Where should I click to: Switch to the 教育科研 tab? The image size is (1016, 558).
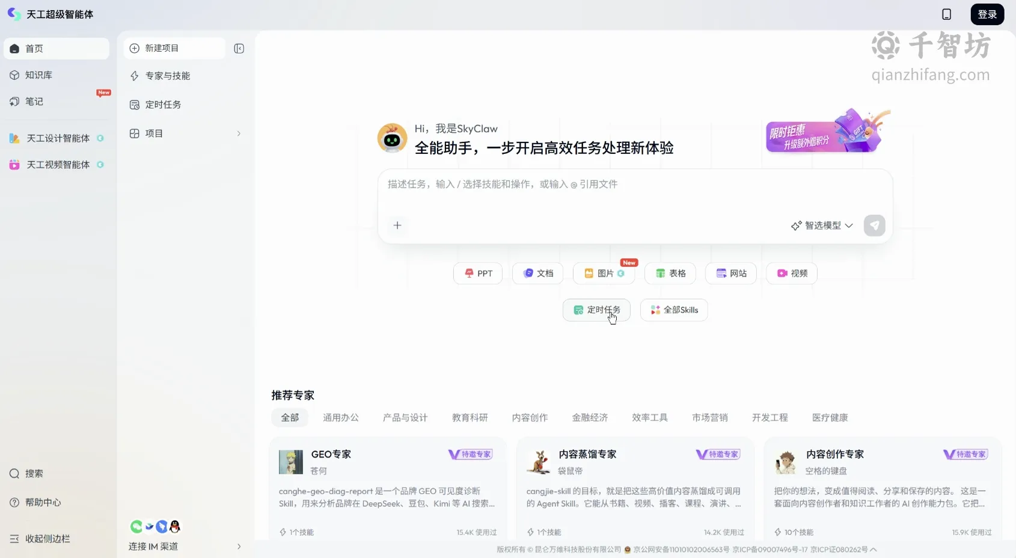click(x=470, y=418)
